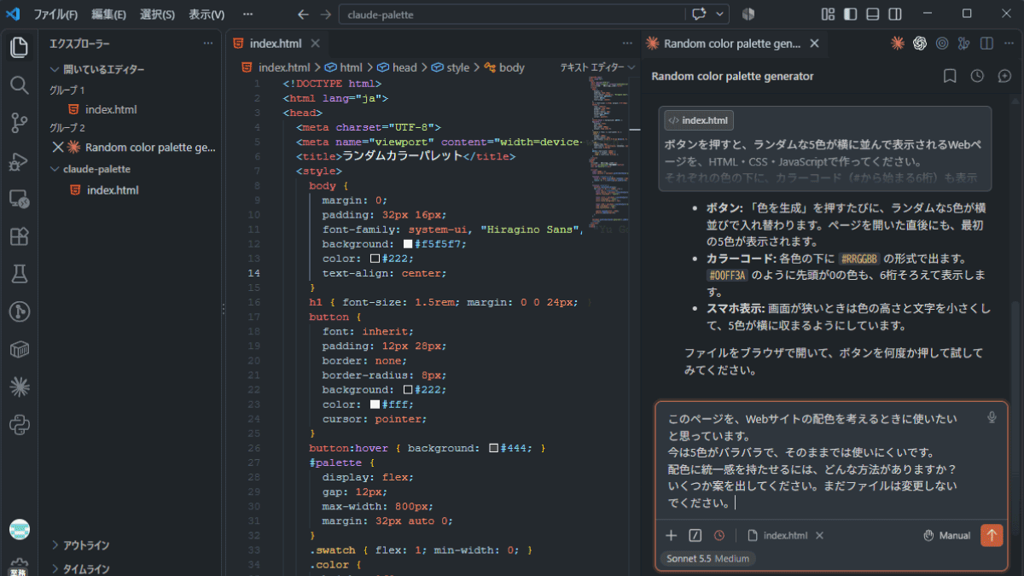This screenshot has width=1024, height=576.
Task: Open the ファイル(F) menu
Action: tap(55, 15)
